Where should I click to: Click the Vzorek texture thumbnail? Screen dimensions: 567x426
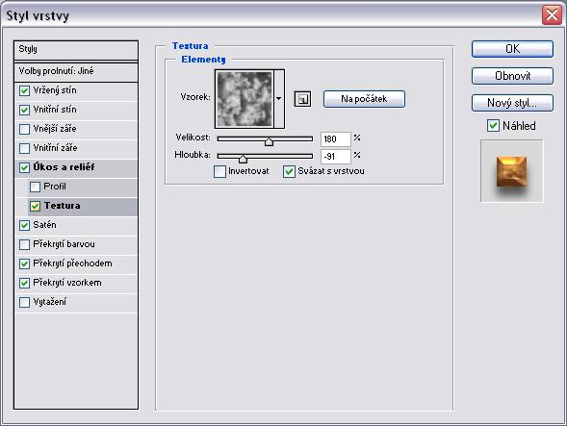coord(245,99)
